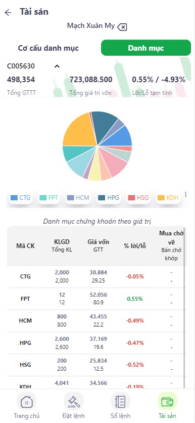Toggle the FPT legend chip
195x423 pixels.
(x=48, y=197)
